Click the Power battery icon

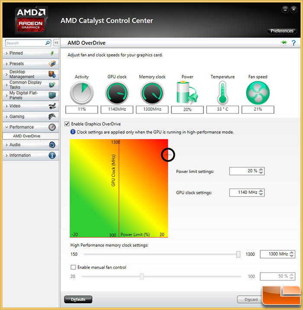coord(187,93)
